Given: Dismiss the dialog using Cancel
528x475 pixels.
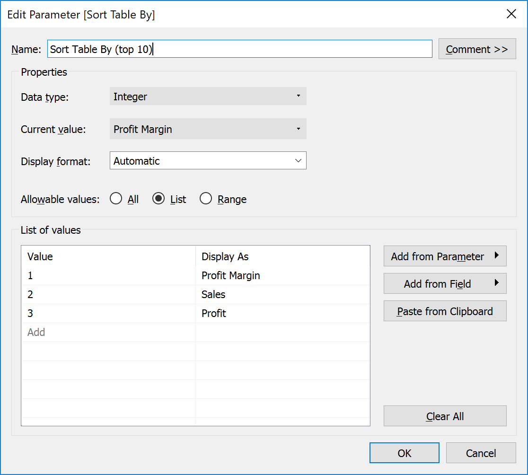Looking at the screenshot, I should [481, 453].
